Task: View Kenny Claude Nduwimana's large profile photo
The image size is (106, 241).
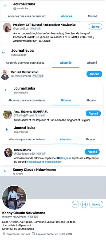Action: pos(14,198)
